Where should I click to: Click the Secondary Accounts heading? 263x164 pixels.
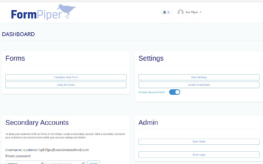click(37, 123)
